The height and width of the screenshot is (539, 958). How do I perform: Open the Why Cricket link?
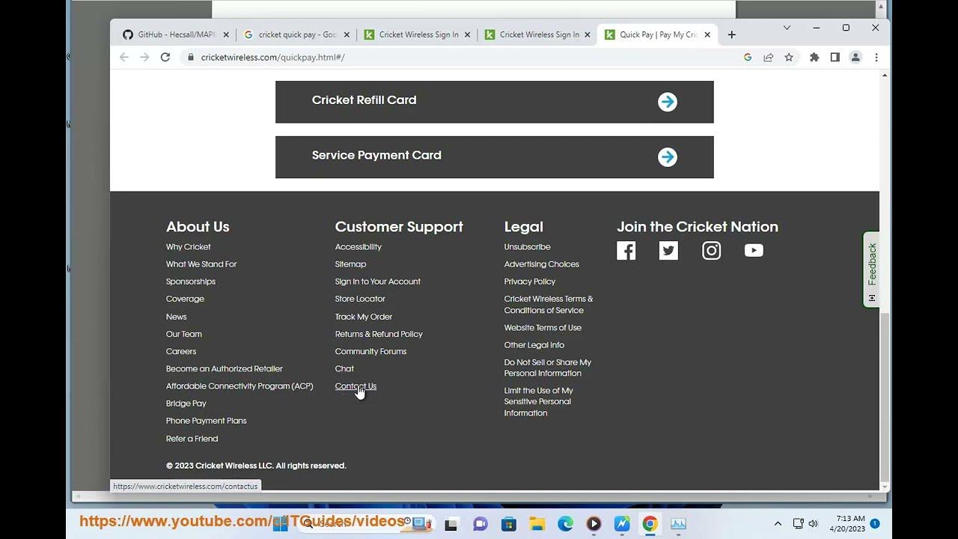[188, 247]
